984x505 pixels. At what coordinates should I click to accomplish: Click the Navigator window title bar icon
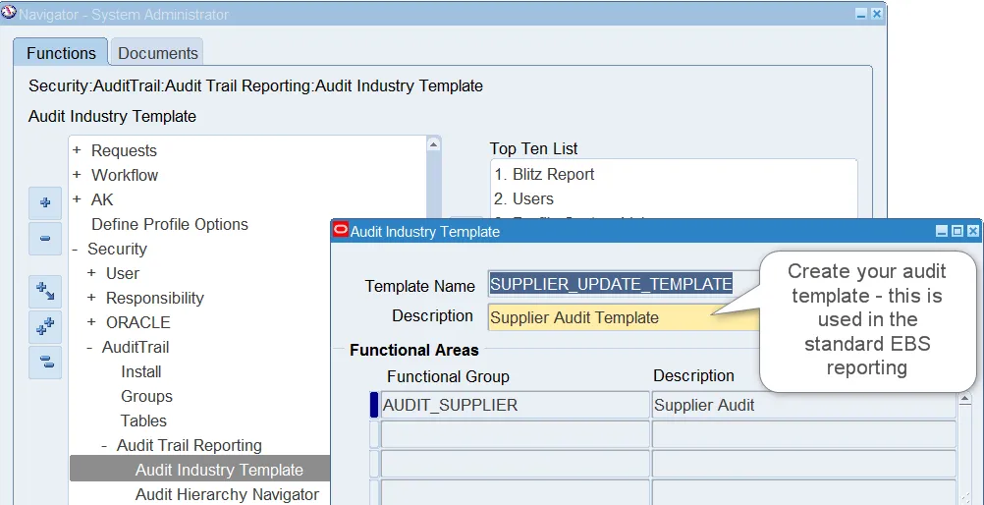9,13
